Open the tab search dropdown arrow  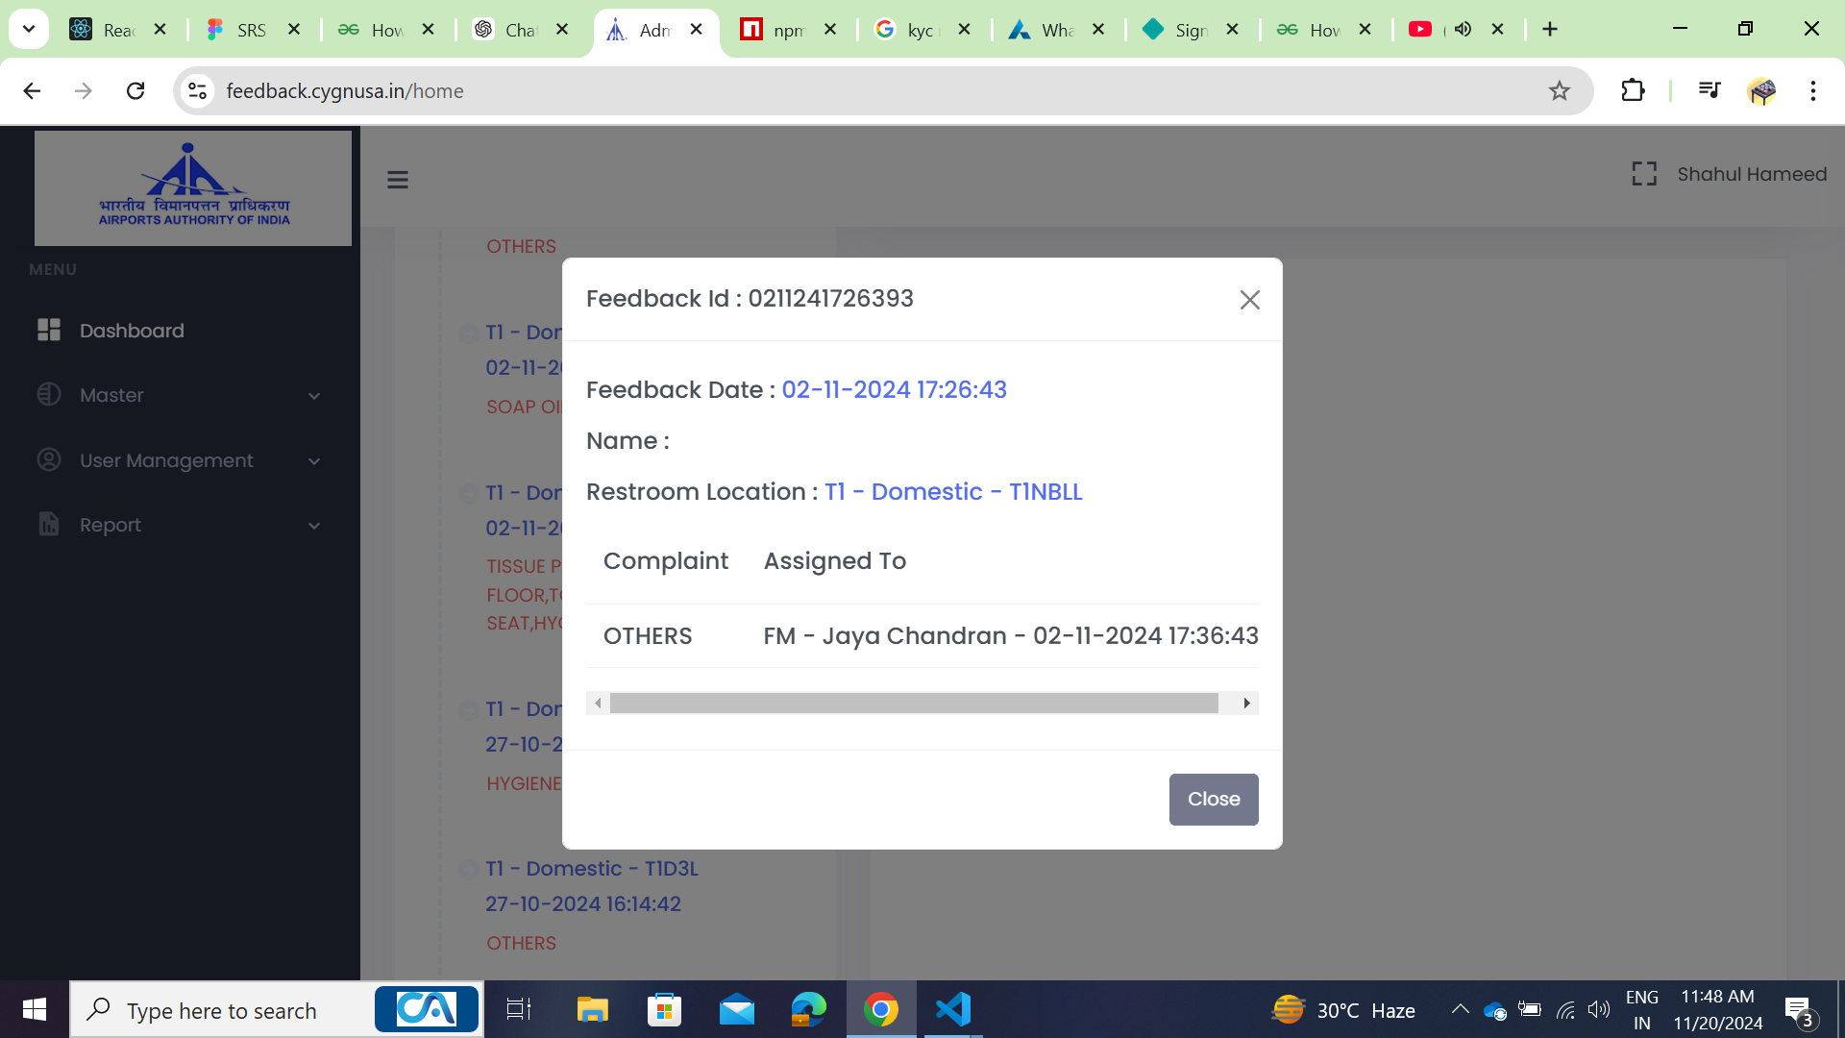click(x=29, y=29)
